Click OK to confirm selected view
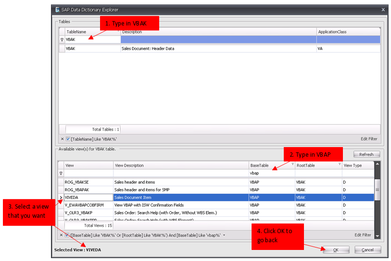Screen dimensions: 391x261 click(x=335, y=250)
